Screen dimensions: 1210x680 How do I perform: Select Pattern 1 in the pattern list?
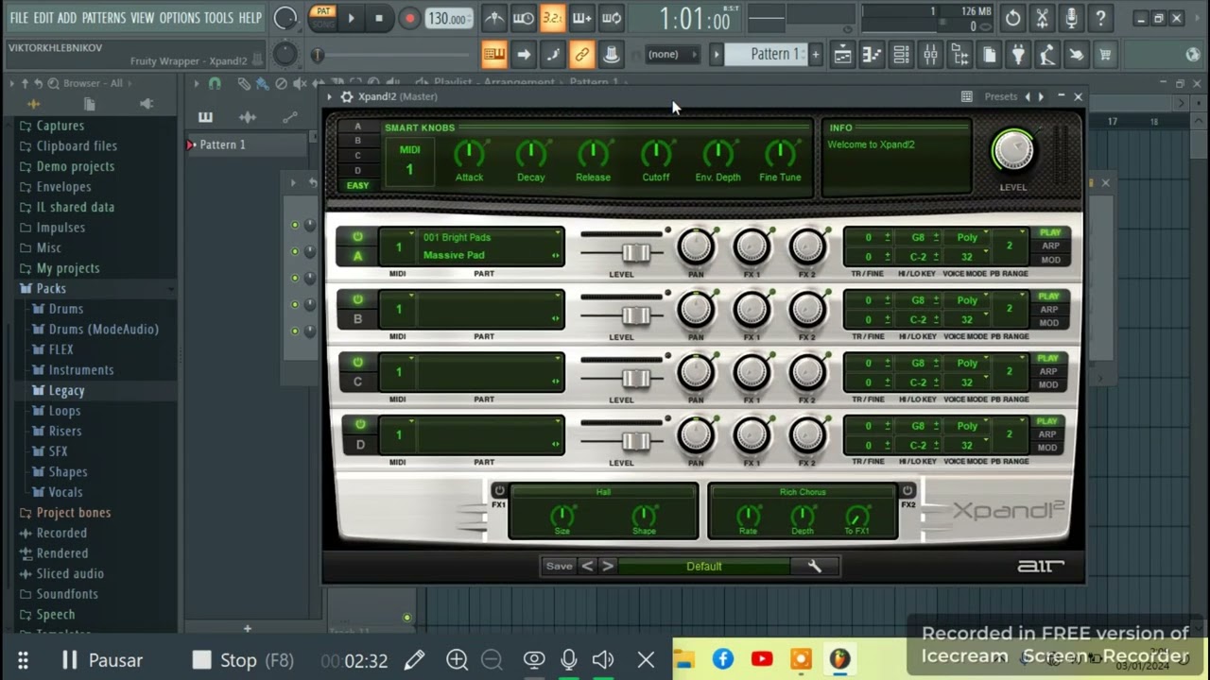(222, 144)
